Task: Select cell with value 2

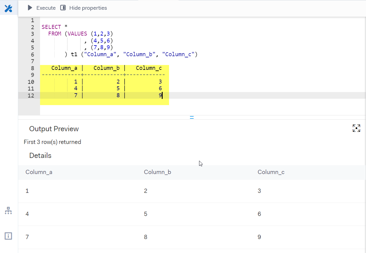Action: coord(146,191)
